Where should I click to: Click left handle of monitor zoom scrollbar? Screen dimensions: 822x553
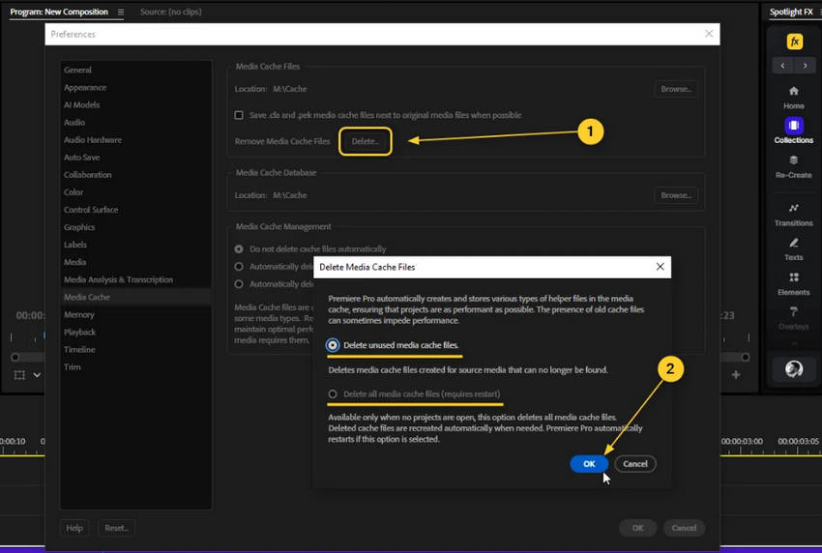tap(15, 357)
